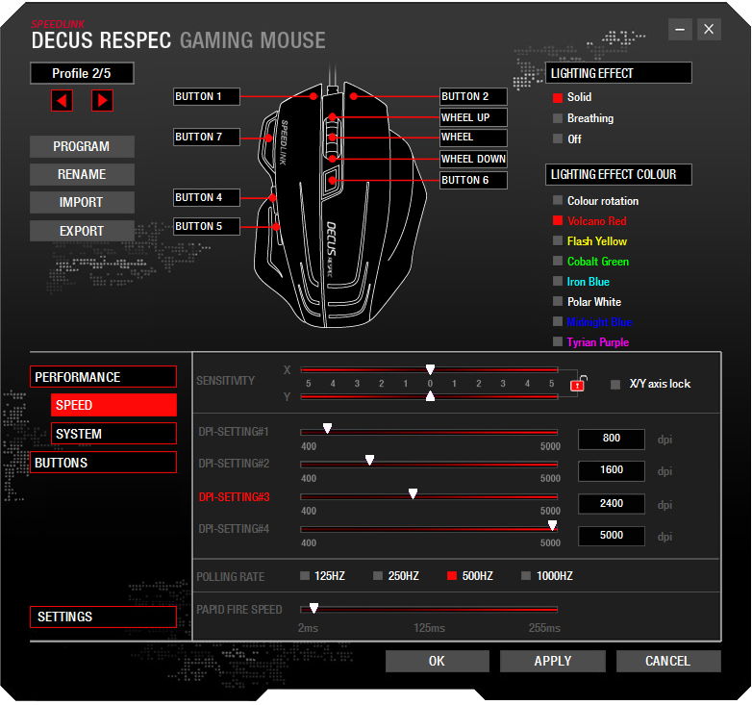
Task: Click the APPLY button
Action: click(x=553, y=661)
